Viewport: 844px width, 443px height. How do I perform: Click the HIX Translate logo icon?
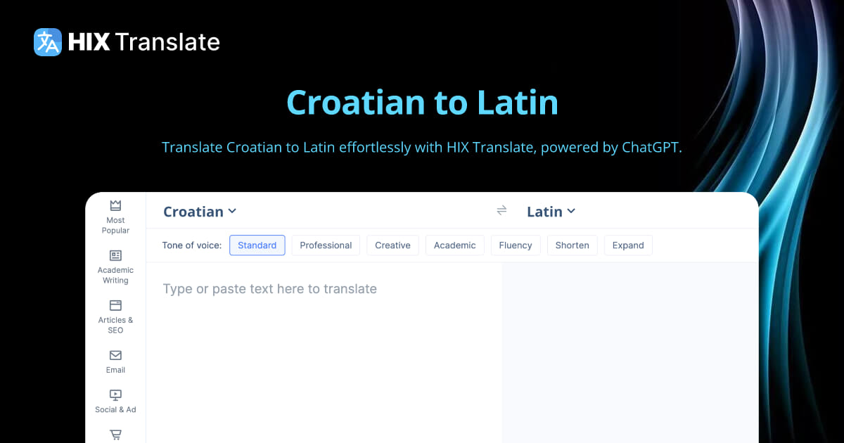tap(46, 42)
